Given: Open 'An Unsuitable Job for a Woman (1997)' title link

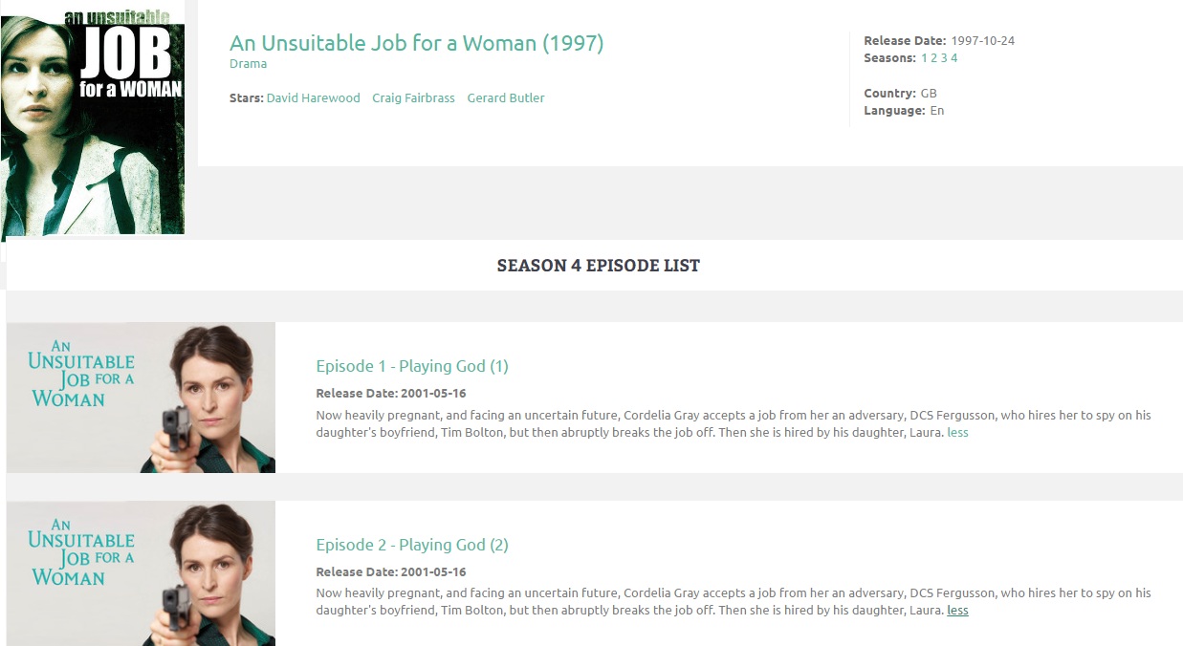Looking at the screenshot, I should pyautogui.click(x=416, y=43).
